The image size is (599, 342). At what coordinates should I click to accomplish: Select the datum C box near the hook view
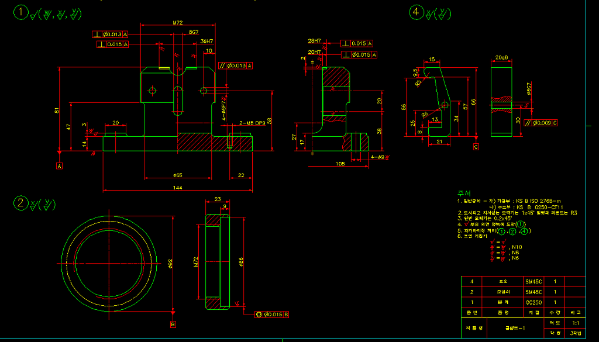pos(476,147)
